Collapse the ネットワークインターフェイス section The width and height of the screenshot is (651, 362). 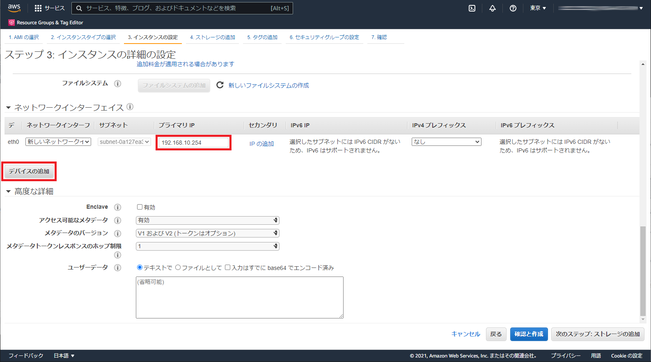(8, 108)
